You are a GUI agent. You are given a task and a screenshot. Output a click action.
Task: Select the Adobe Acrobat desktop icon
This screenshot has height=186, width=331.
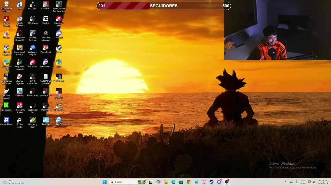click(6, 21)
